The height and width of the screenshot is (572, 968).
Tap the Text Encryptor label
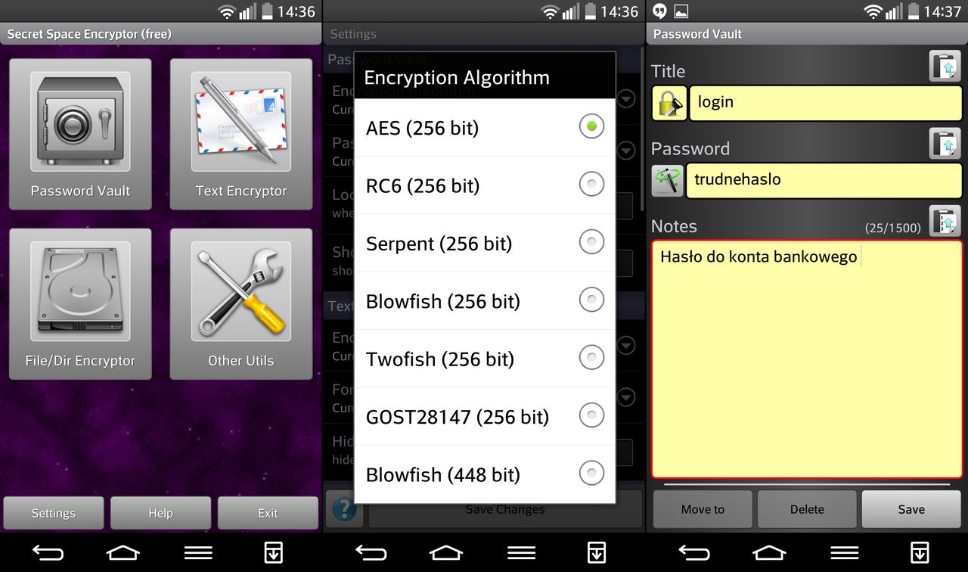241,191
